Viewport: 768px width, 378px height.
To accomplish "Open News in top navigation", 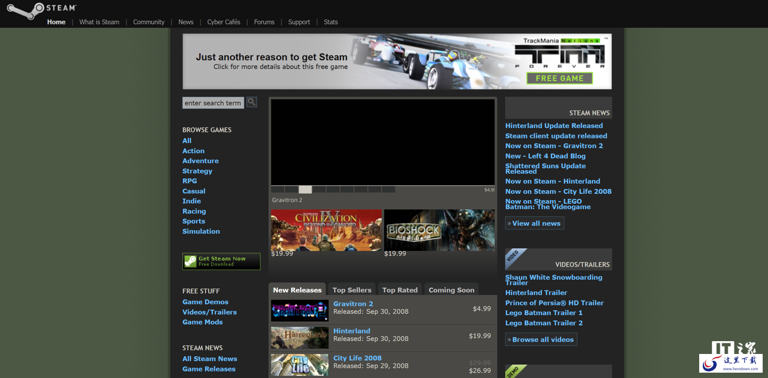I will (x=186, y=22).
